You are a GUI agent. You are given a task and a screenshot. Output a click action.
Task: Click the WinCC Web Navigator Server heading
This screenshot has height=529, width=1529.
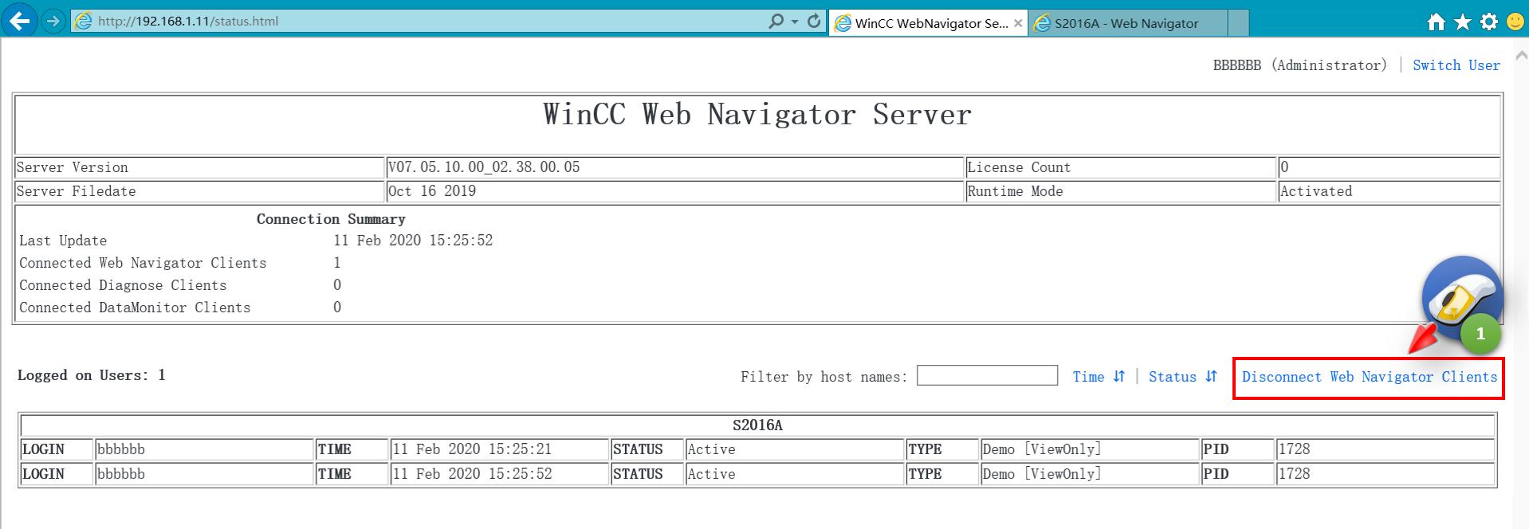tap(757, 115)
